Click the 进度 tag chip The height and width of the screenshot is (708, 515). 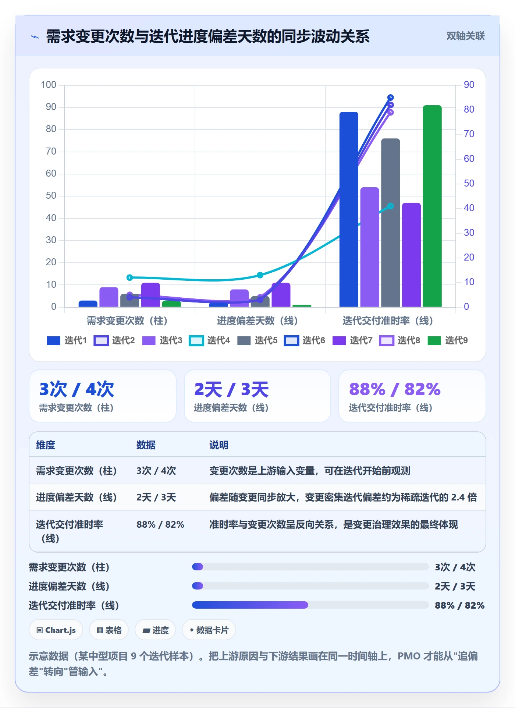[x=155, y=630]
